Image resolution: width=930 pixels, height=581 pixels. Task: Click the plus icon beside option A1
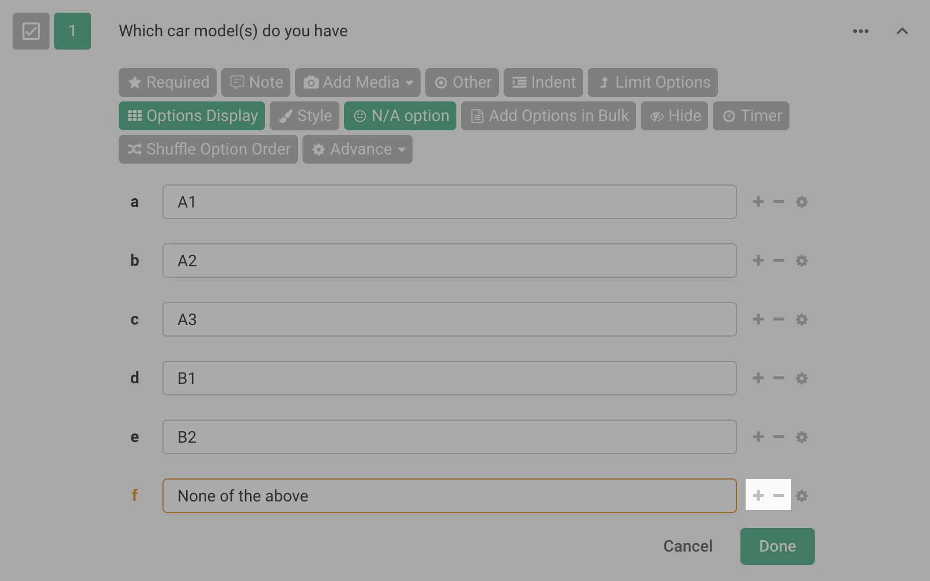[x=758, y=202]
